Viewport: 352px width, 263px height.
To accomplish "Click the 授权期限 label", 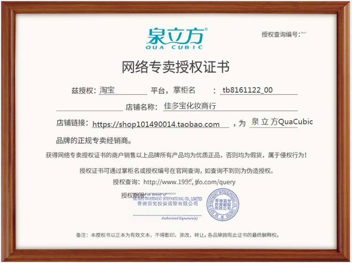I will coord(133,195).
